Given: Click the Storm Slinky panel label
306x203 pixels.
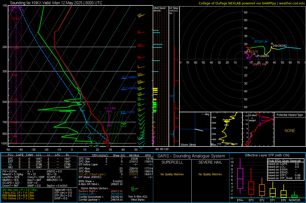Looking at the screenshot, I should pos(188,145).
